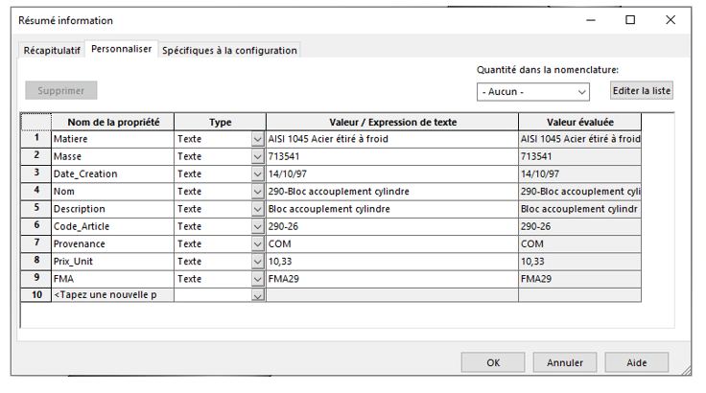Click the Description property name cell
The width and height of the screenshot is (706, 393).
pyautogui.click(x=112, y=209)
